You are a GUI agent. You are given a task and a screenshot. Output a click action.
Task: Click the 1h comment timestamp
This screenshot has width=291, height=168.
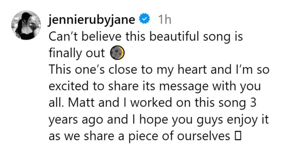(x=164, y=20)
